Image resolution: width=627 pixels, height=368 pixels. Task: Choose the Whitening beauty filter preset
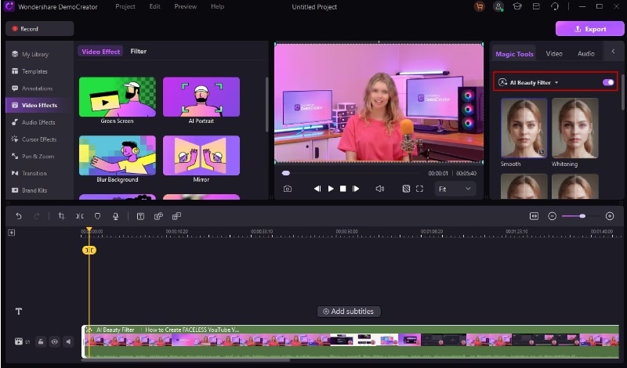tap(575, 128)
